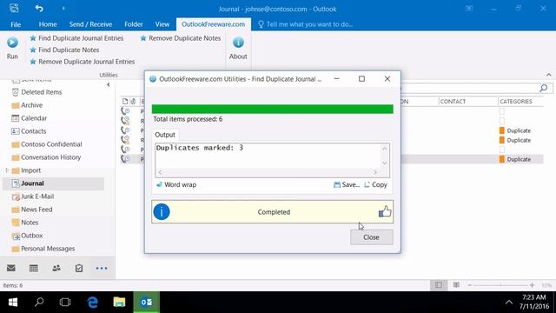556x313 pixels.
Task: Open the Windows Start menu
Action: click(13, 303)
